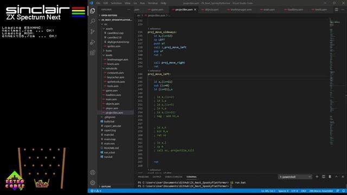The image size is (347, 195).
Task: Switch to the loadbins.asm editor tab
Action: (295, 10)
